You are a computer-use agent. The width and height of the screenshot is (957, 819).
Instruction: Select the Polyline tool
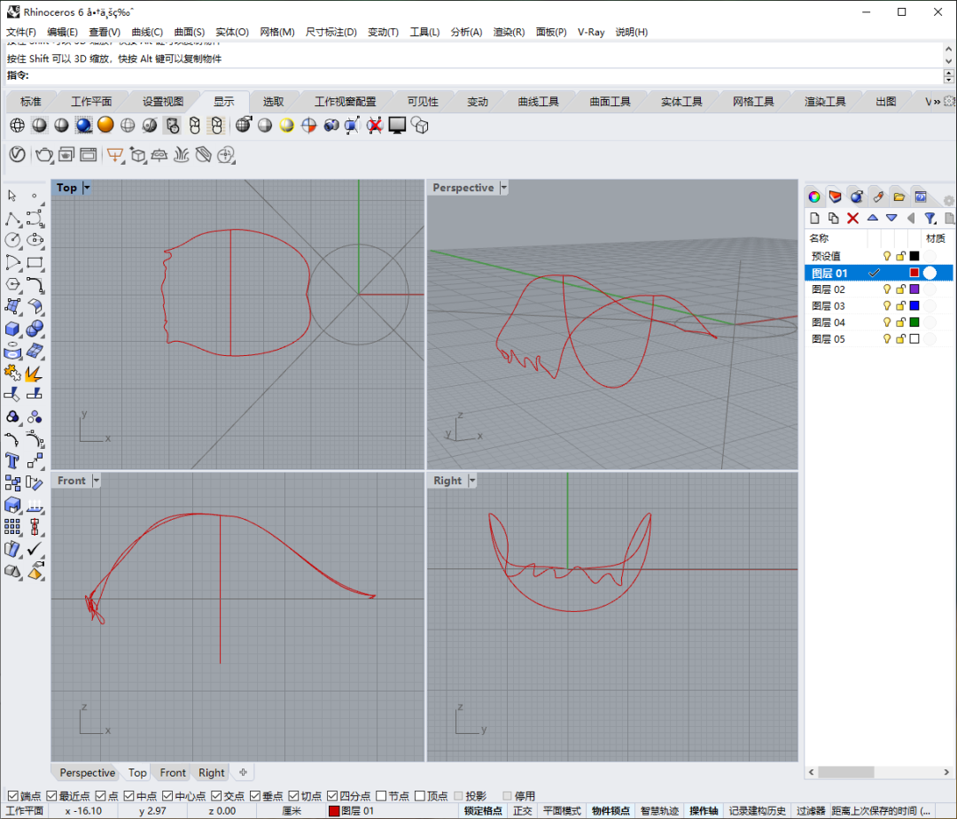(x=12, y=218)
